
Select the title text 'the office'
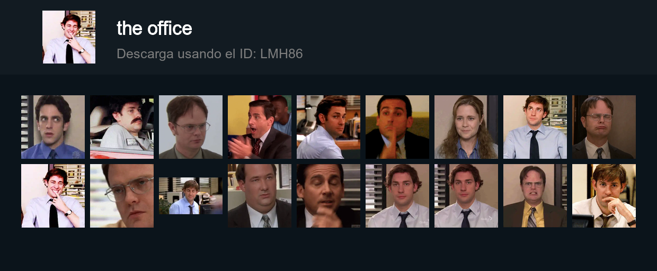click(154, 28)
